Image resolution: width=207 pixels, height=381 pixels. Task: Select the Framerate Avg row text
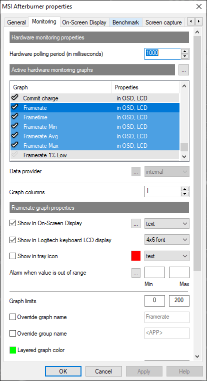[x=40, y=136]
